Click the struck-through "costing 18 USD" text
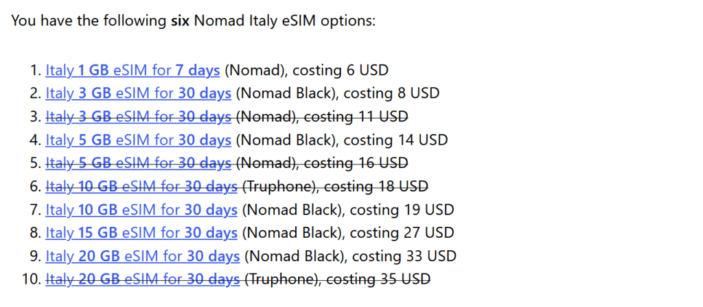Screen dimensions: 703x307 click(x=376, y=186)
